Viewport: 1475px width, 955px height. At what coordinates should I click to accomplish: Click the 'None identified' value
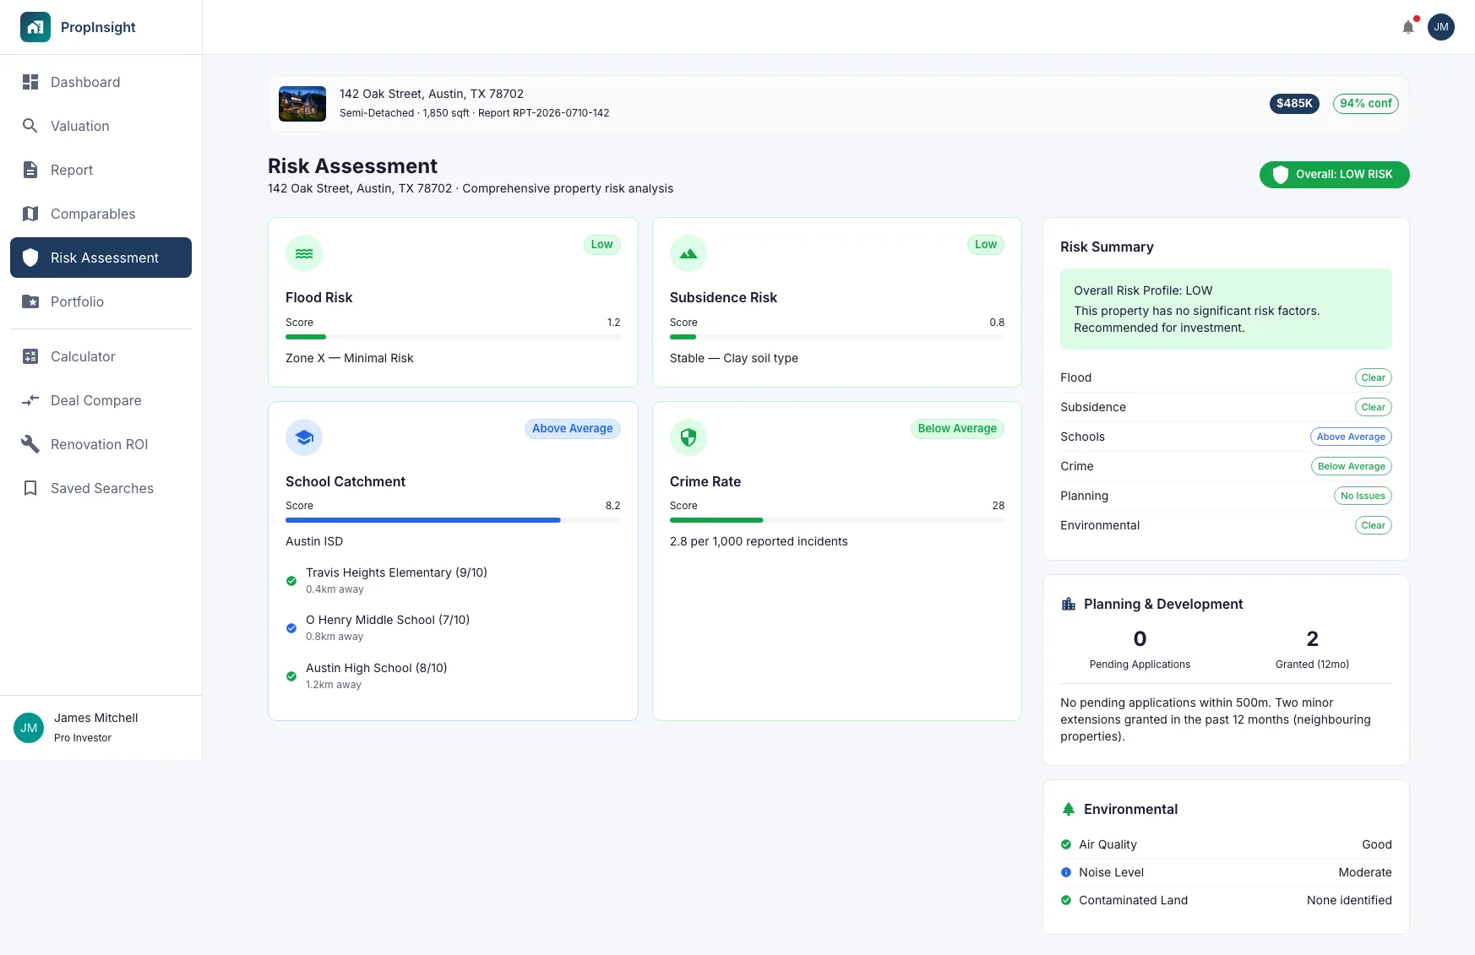(1349, 900)
